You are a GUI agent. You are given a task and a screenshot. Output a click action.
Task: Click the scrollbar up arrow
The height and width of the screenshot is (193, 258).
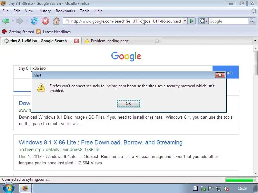click(255, 48)
